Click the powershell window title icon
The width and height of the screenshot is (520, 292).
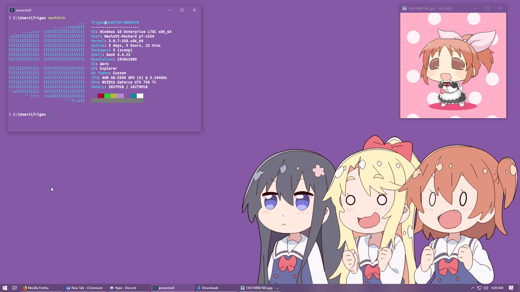click(12, 10)
